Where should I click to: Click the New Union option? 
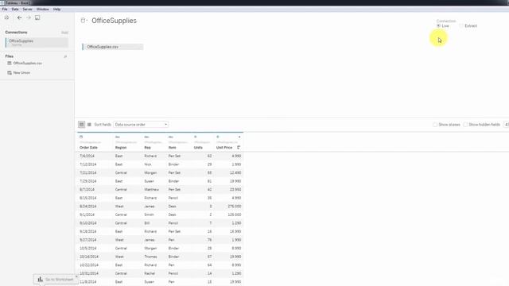(x=21, y=72)
